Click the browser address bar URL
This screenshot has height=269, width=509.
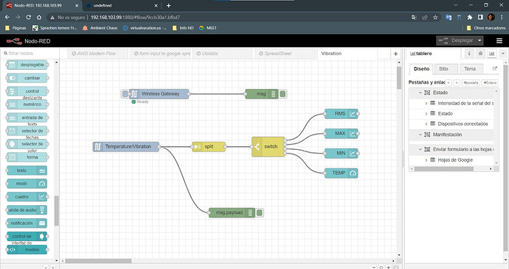(x=135, y=17)
